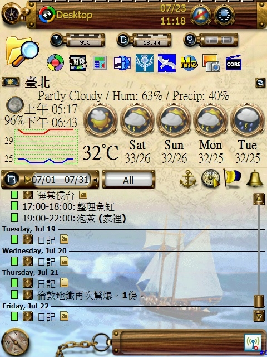The width and height of the screenshot is (267, 357).
Task: Check the green box for 17:00-18:00 整理魚缸
Action: click(14, 206)
